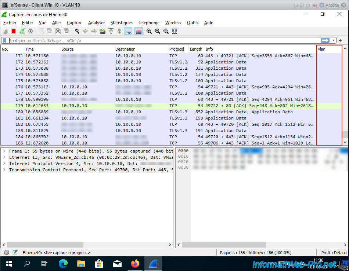
Task: Click the hex pane horizontal scrollbar thumb
Action: pos(224,245)
